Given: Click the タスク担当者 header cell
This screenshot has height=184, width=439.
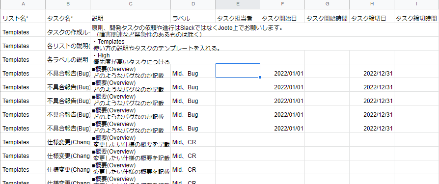Looking at the screenshot, I should click(238, 16).
